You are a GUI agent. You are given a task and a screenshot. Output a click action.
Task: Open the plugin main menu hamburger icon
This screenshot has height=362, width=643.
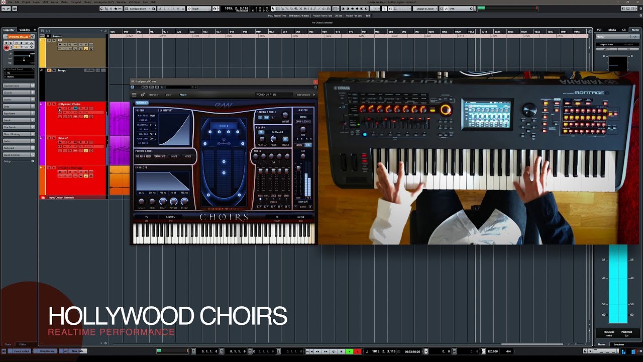tap(134, 95)
